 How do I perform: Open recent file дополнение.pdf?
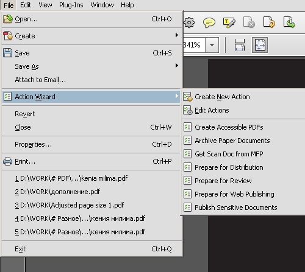(91, 192)
